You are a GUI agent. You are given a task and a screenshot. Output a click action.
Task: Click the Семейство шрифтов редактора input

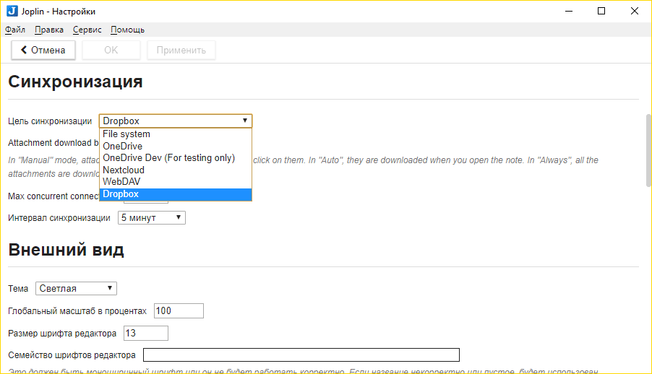click(301, 355)
